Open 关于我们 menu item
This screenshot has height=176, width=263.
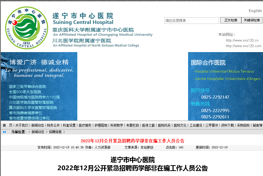[x=22, y=125]
